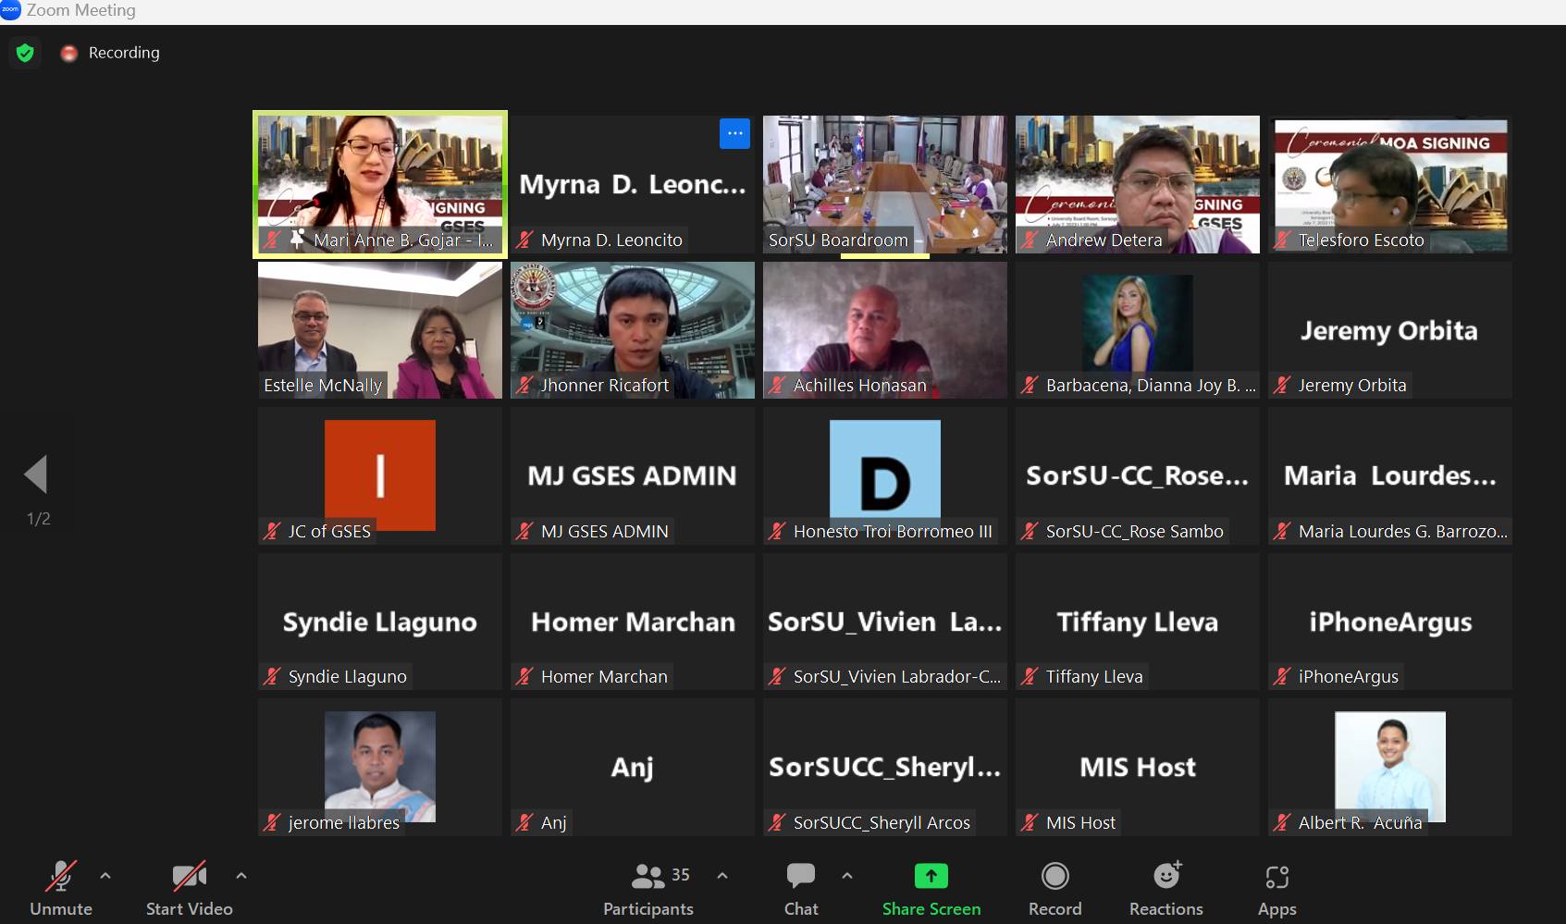Open the Apps panel
1566x924 pixels.
pyautogui.click(x=1276, y=889)
